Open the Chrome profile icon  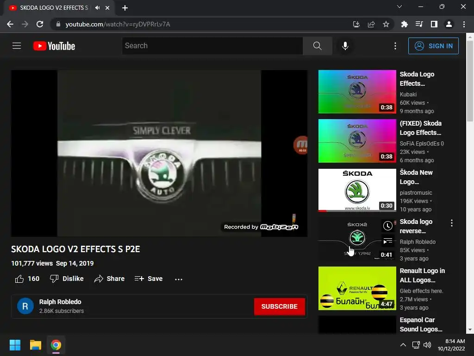[x=449, y=24]
